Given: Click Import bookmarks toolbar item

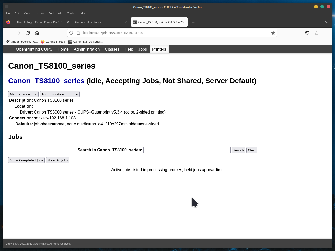Looking at the screenshot, I should [22, 42].
